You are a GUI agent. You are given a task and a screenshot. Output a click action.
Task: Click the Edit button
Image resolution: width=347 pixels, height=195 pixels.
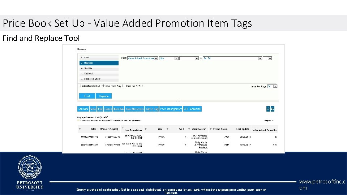(x=100, y=109)
